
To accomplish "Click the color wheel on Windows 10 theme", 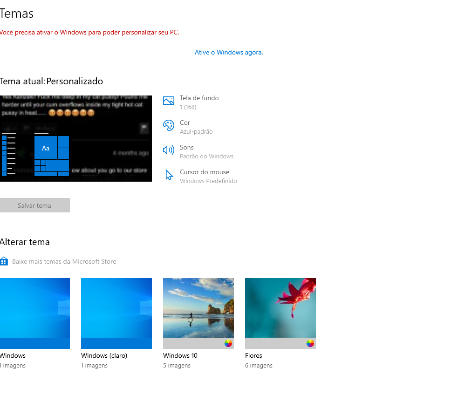I will pyautogui.click(x=228, y=343).
